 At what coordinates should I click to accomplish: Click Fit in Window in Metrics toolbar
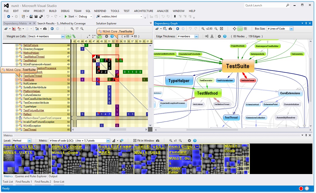coord(143,141)
